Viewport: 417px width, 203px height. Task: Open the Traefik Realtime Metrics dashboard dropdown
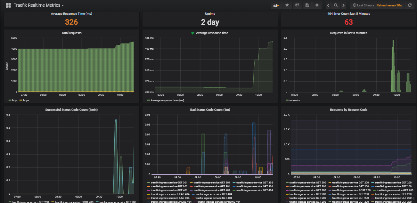(x=39, y=5)
